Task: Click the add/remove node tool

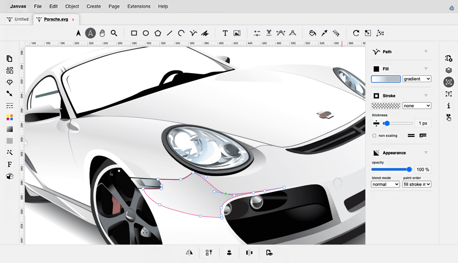Action: [257, 33]
